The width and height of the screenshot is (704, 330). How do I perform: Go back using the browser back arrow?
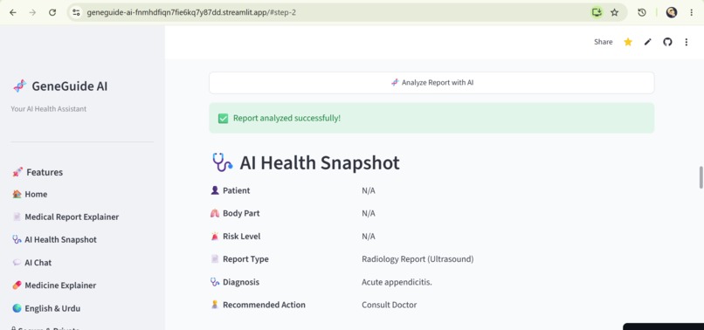pos(12,12)
